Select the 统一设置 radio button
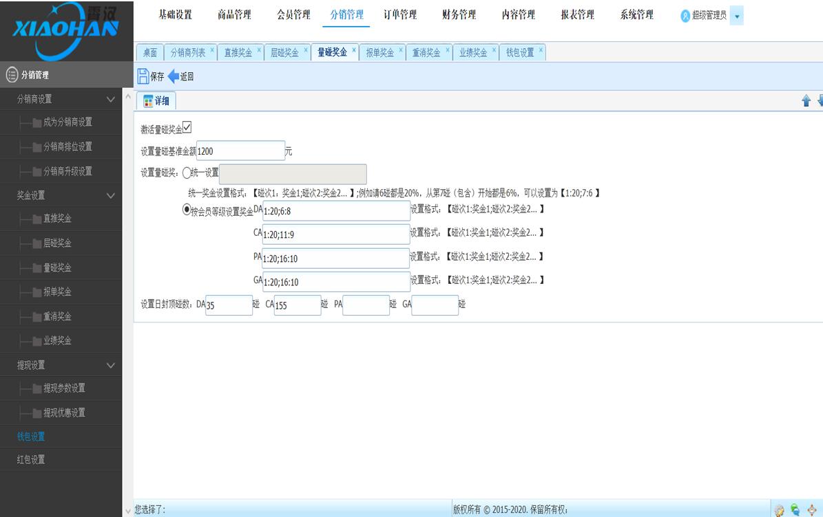 (187, 173)
